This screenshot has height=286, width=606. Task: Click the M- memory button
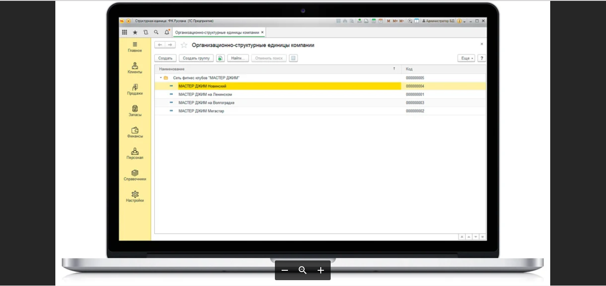[402, 21]
